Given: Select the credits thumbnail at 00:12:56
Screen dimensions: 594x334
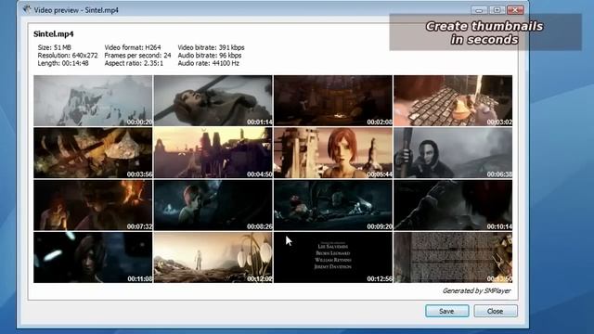Looking at the screenshot, I should click(x=333, y=258).
